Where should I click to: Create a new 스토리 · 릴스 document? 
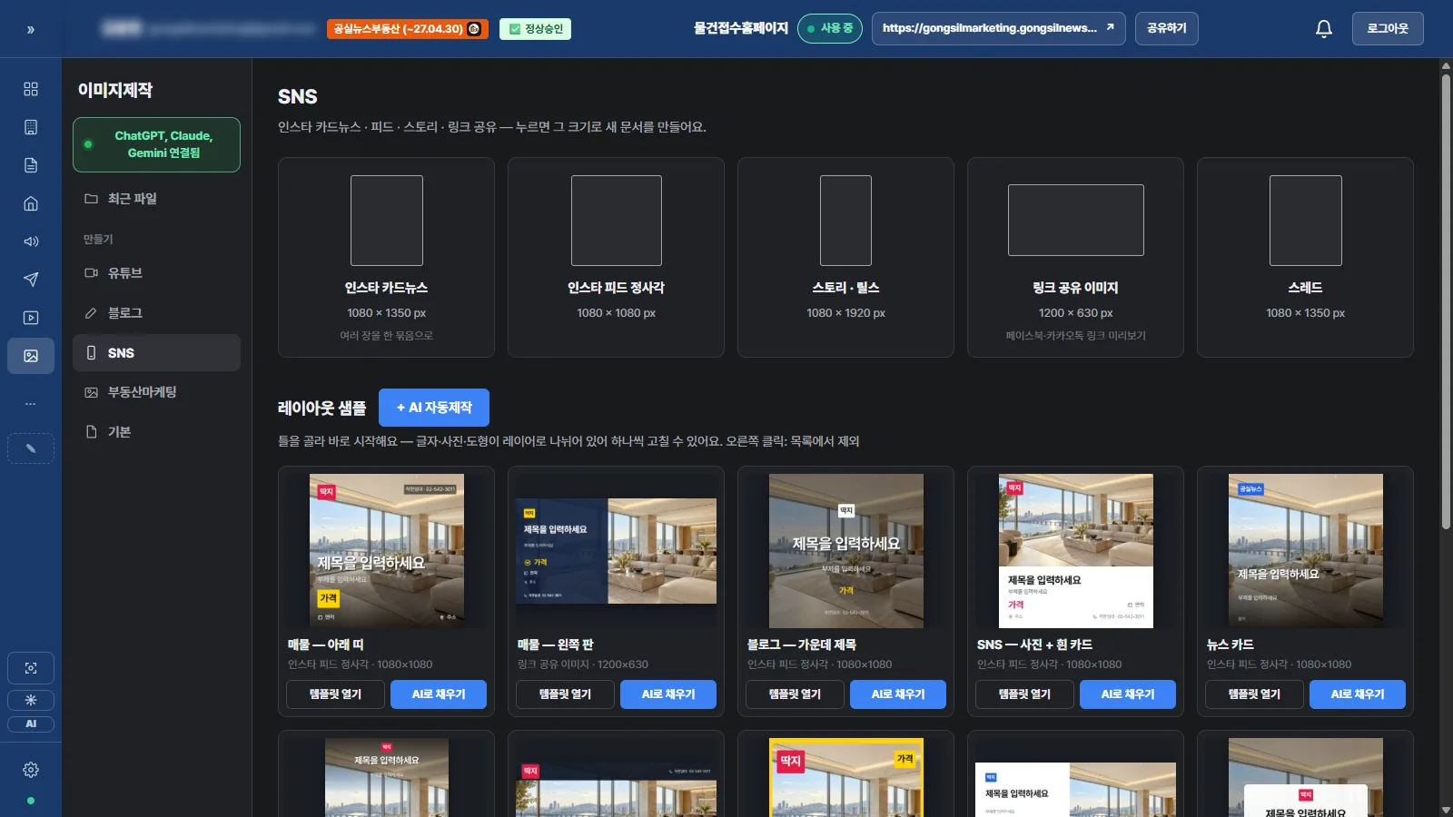click(845, 258)
